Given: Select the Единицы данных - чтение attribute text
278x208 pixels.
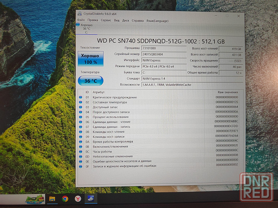Looking at the screenshot, I should (112, 122).
